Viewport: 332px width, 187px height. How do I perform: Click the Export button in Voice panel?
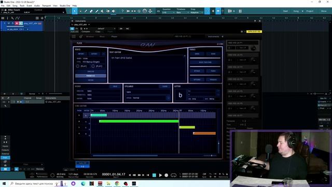tap(94, 54)
